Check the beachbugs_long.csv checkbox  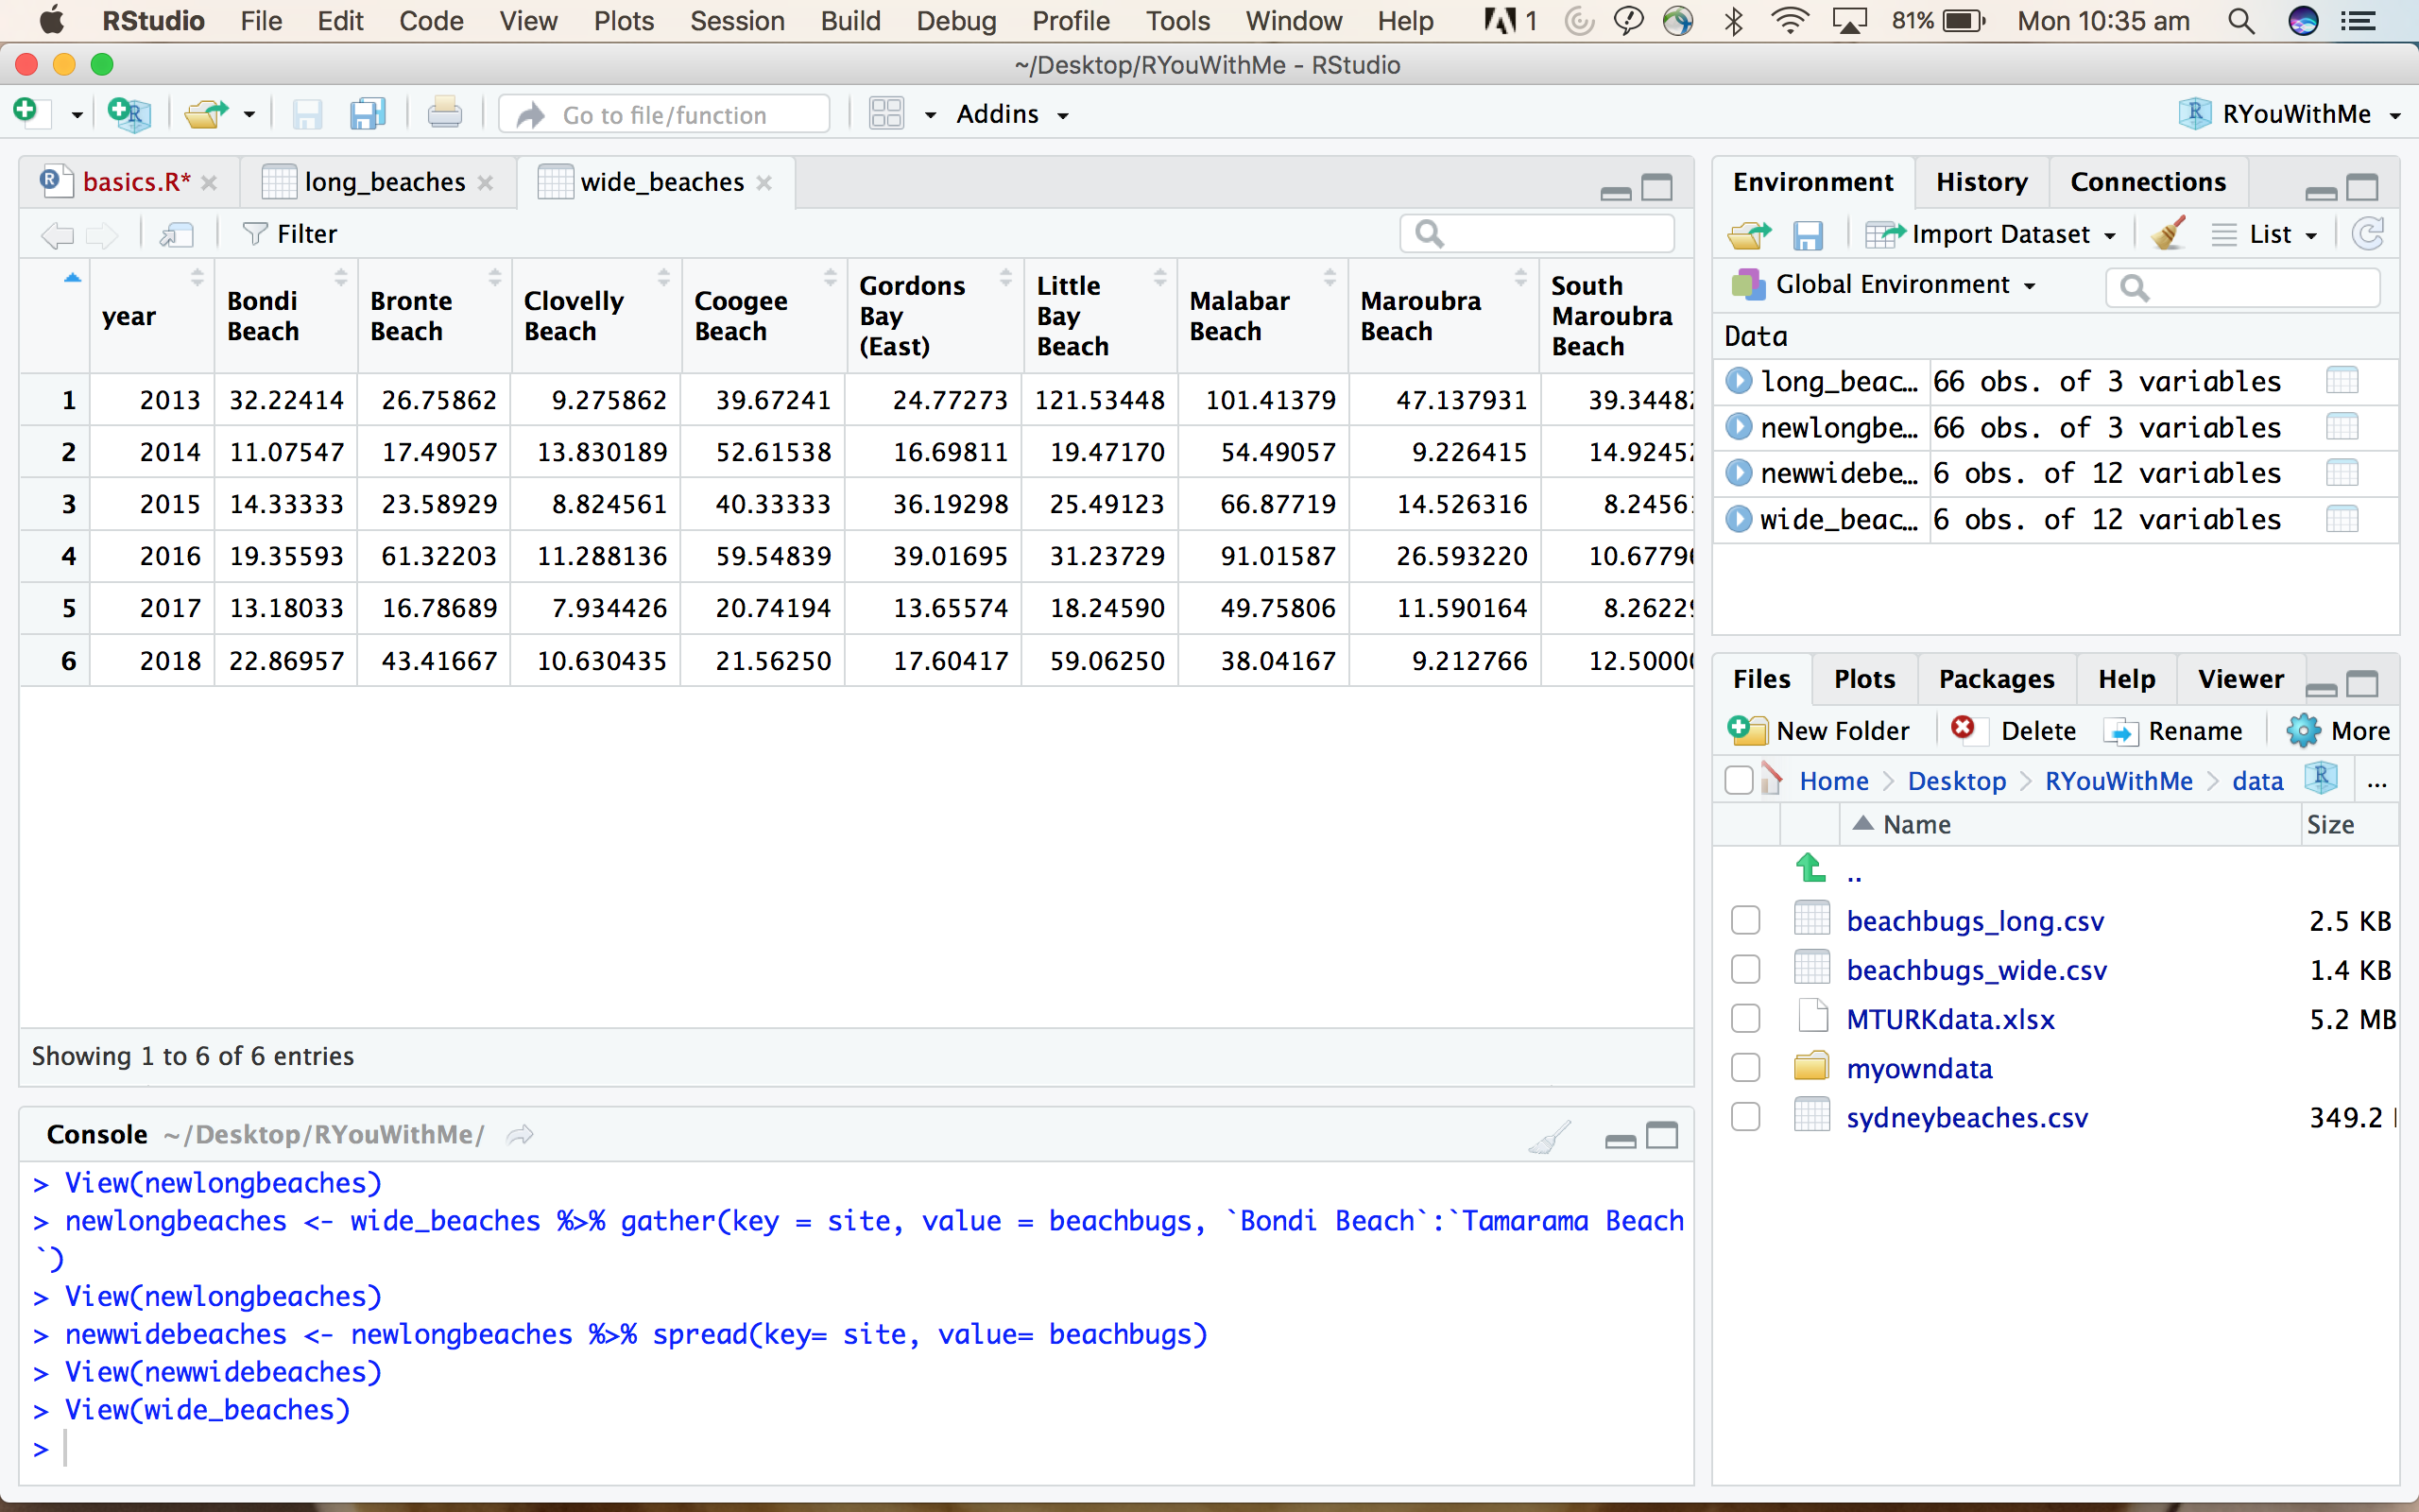(x=1745, y=920)
